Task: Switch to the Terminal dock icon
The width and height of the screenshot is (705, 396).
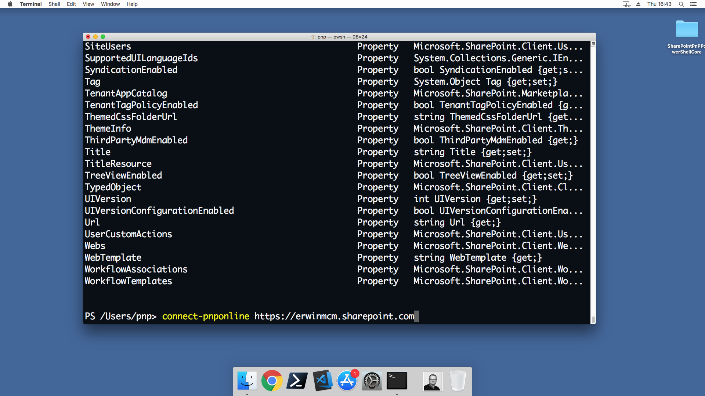Action: tap(397, 381)
